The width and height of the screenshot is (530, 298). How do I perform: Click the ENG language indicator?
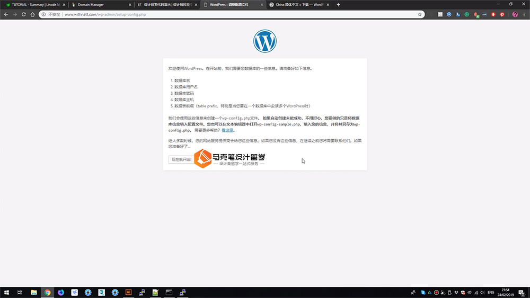point(491,293)
